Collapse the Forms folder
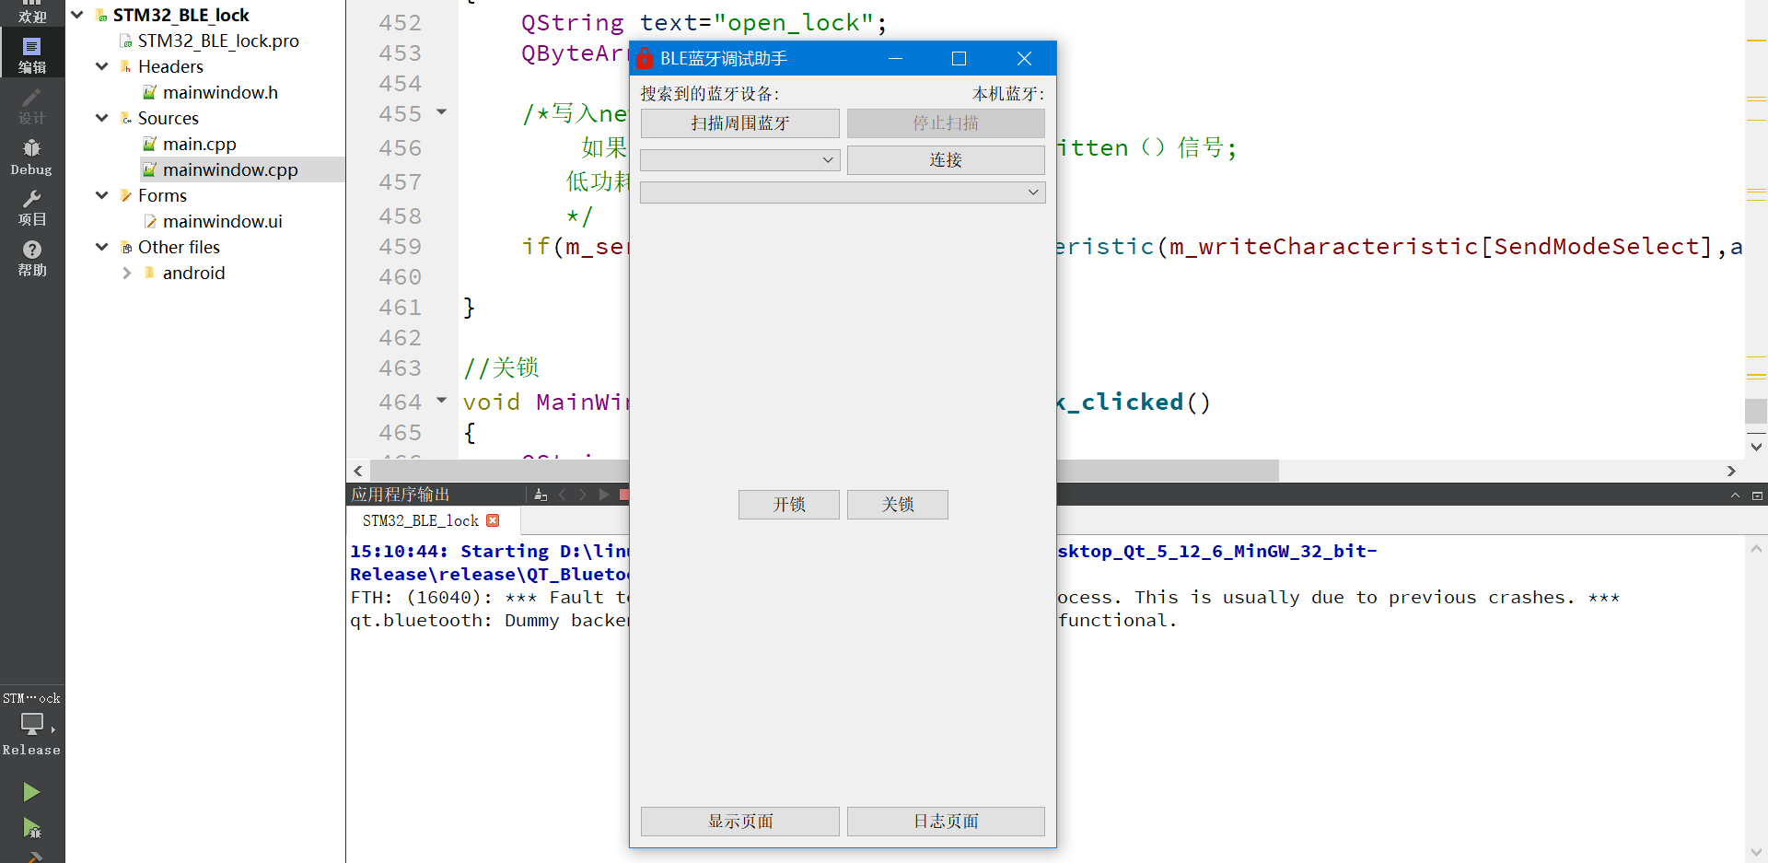This screenshot has width=1768, height=863. pos(102,195)
